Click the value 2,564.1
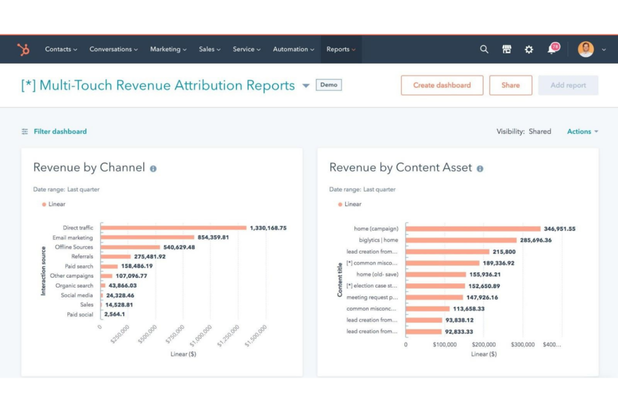 pyautogui.click(x=114, y=314)
